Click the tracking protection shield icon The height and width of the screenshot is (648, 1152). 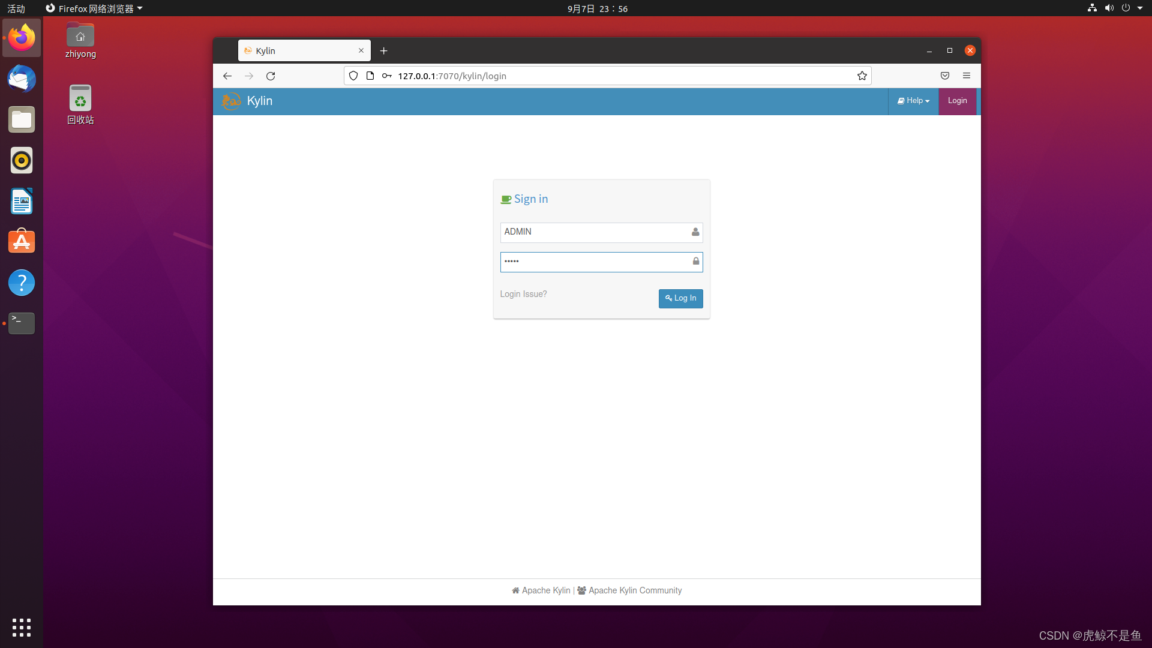coord(353,76)
